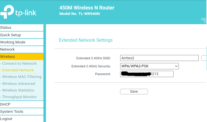Image resolution: width=207 pixels, height=122 pixels.
Task: Open the Wireless Advanced page
Action: click(22, 84)
